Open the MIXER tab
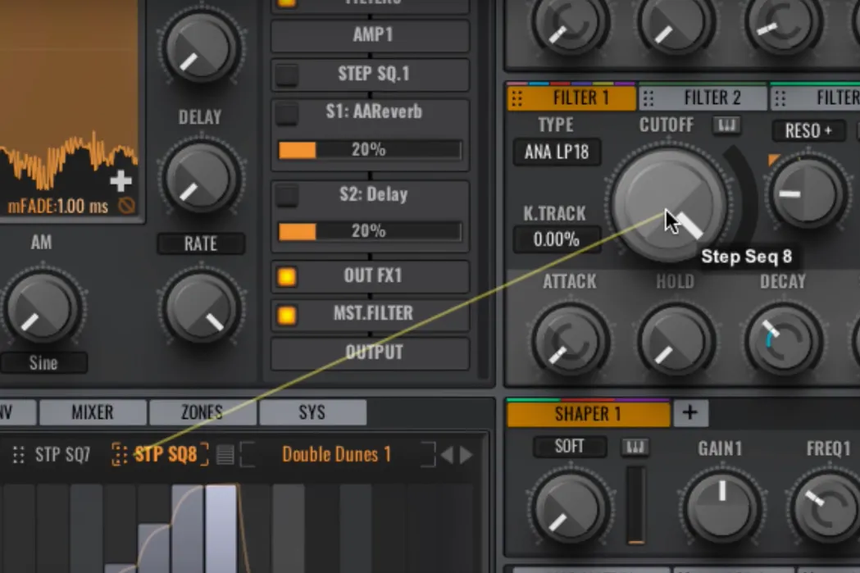The width and height of the screenshot is (860, 573). coord(92,412)
